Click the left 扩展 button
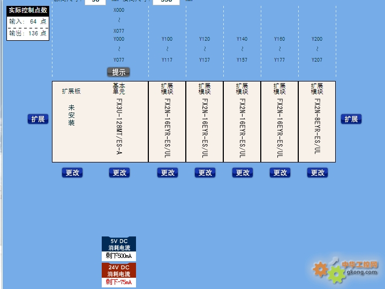The image size is (385, 289). (38, 119)
